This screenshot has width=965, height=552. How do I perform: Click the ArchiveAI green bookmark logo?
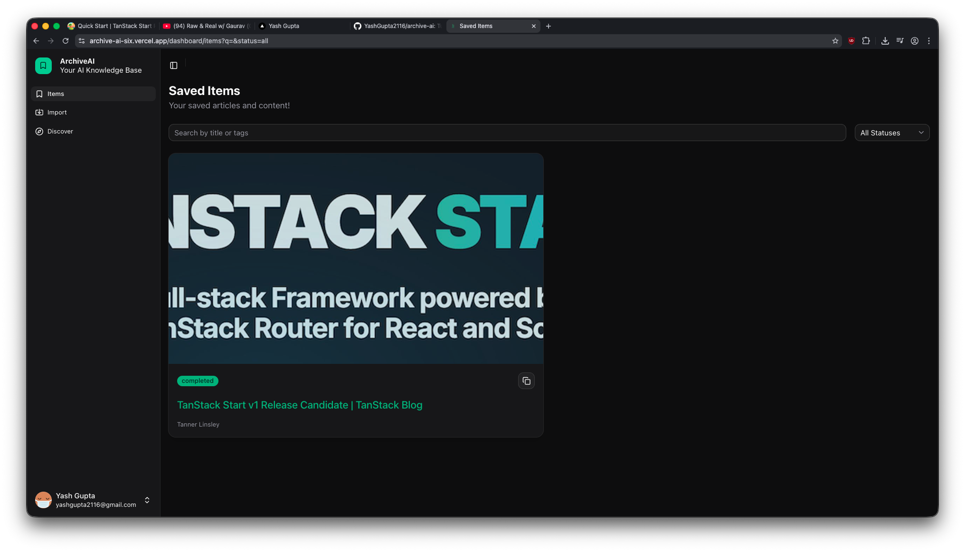43,66
